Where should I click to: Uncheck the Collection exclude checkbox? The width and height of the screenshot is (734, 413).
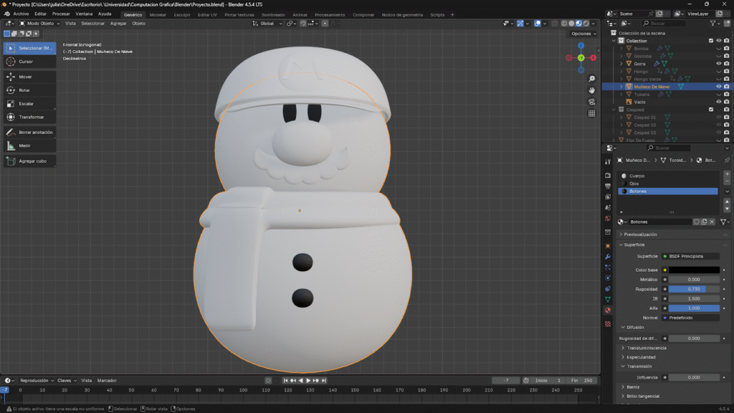coord(710,41)
